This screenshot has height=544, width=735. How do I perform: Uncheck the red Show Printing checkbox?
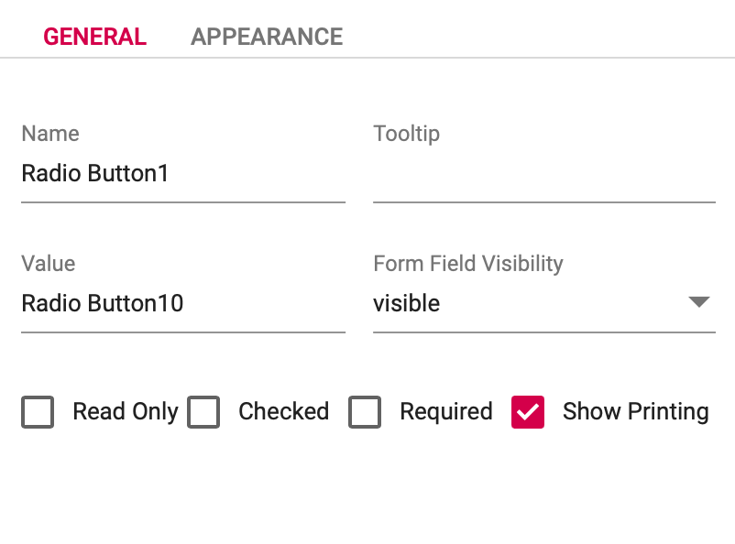[x=528, y=412]
